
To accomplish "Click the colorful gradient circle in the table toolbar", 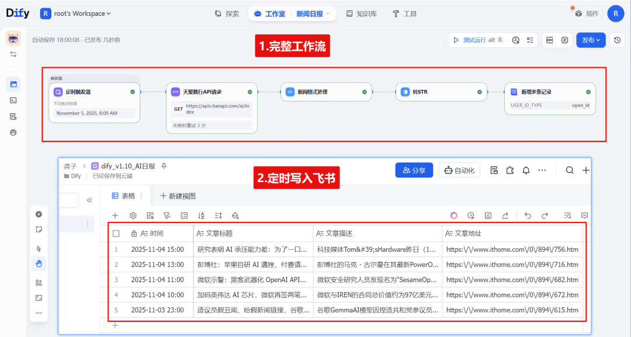I will point(454,215).
